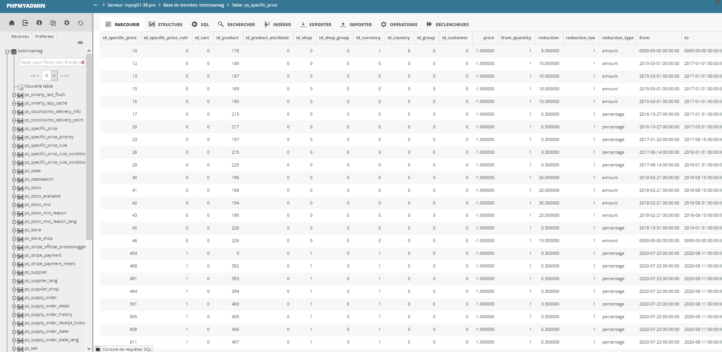Click the back arrow in breadcrumb

96,5
